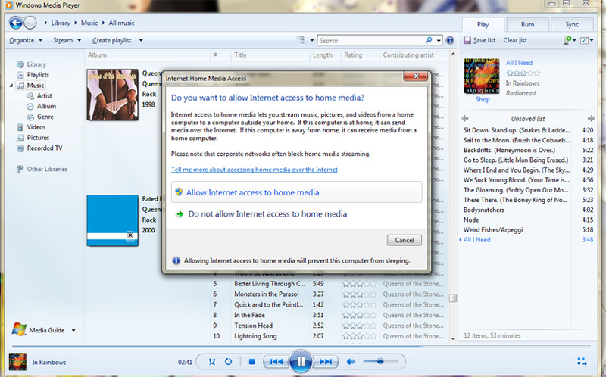Open the Organize dropdown menu

pos(26,40)
